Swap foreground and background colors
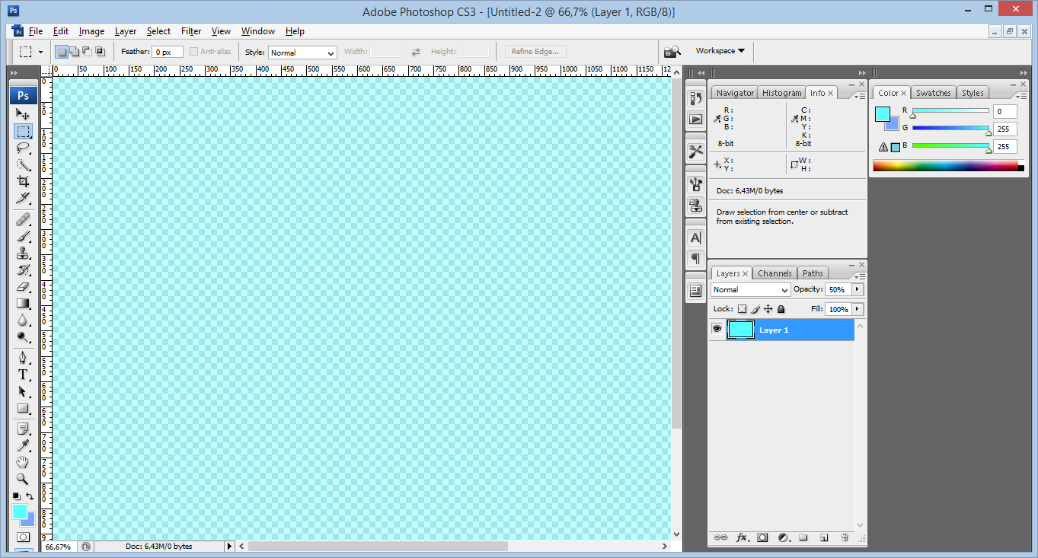The width and height of the screenshot is (1038, 558). (30, 496)
